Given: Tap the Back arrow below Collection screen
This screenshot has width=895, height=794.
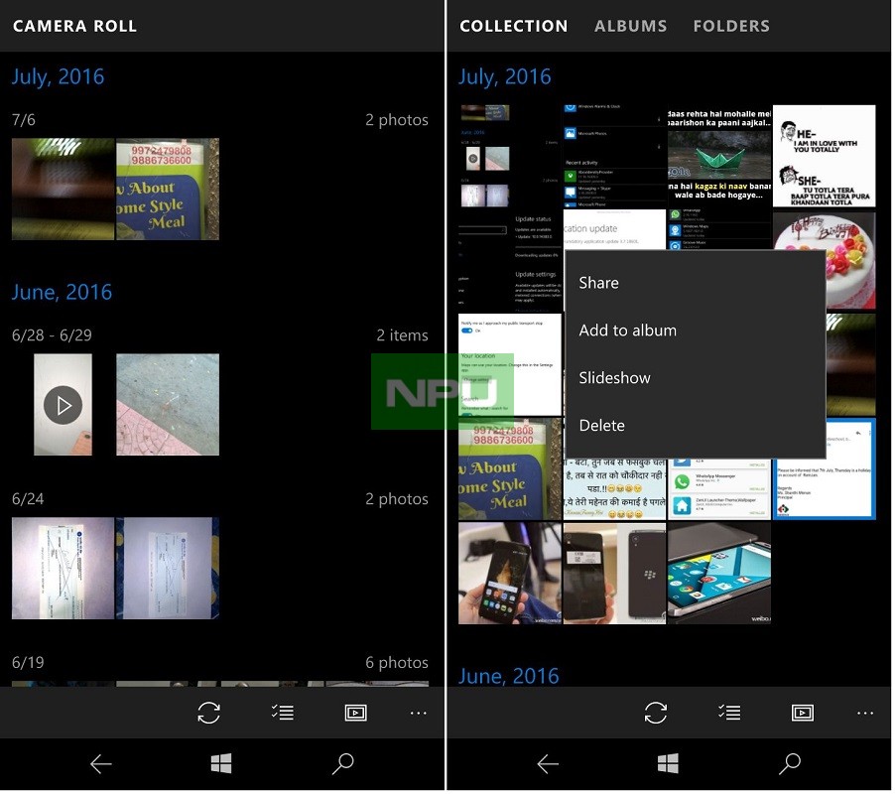Looking at the screenshot, I should tap(549, 766).
